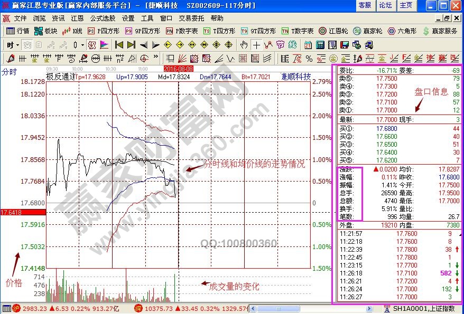Click the percent sign drawing tool
464x314 pixels.
click(x=309, y=58)
